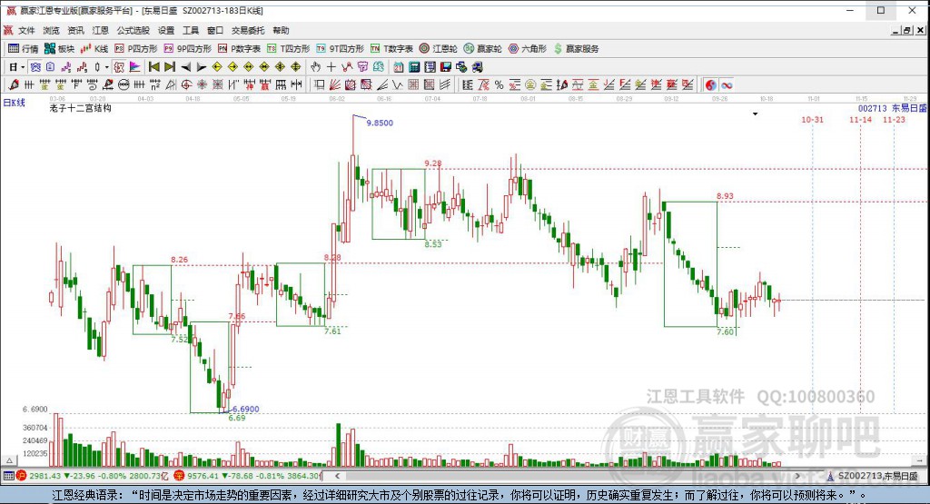Screen dimensions: 930x504
Task: Open the 9T四方形 tool
Action: [x=340, y=49]
